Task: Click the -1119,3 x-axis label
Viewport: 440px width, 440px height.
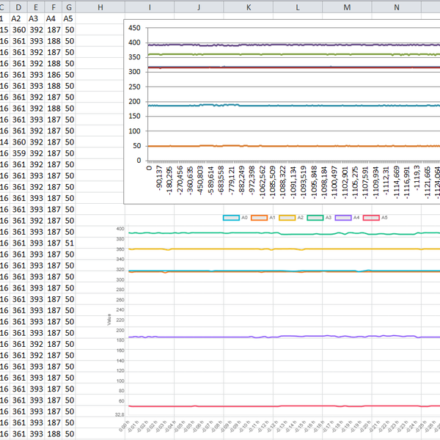Action: (x=417, y=178)
